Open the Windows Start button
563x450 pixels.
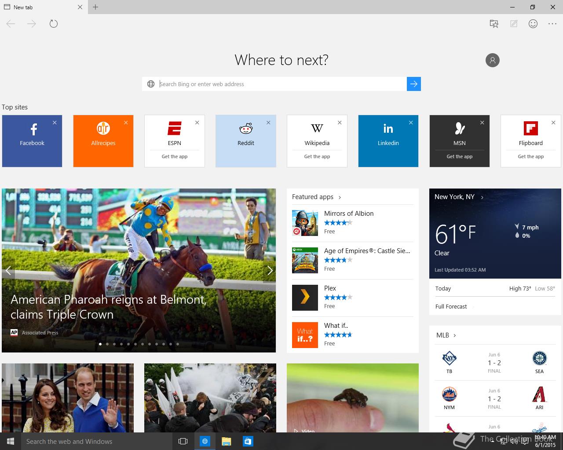(11, 441)
